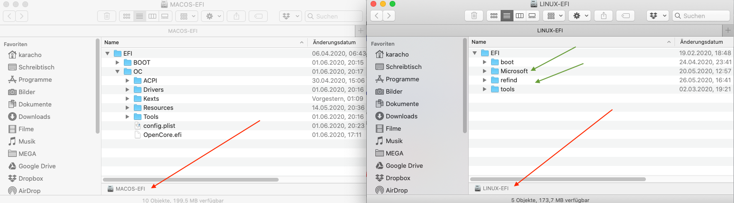This screenshot has height=203, width=734.
Task: Click share icon in LINUX-EFI window toolbar
Action: tap(604, 16)
